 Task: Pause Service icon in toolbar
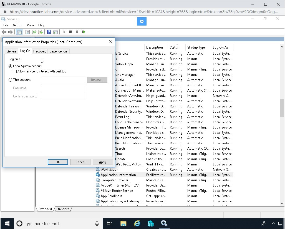click(77, 32)
